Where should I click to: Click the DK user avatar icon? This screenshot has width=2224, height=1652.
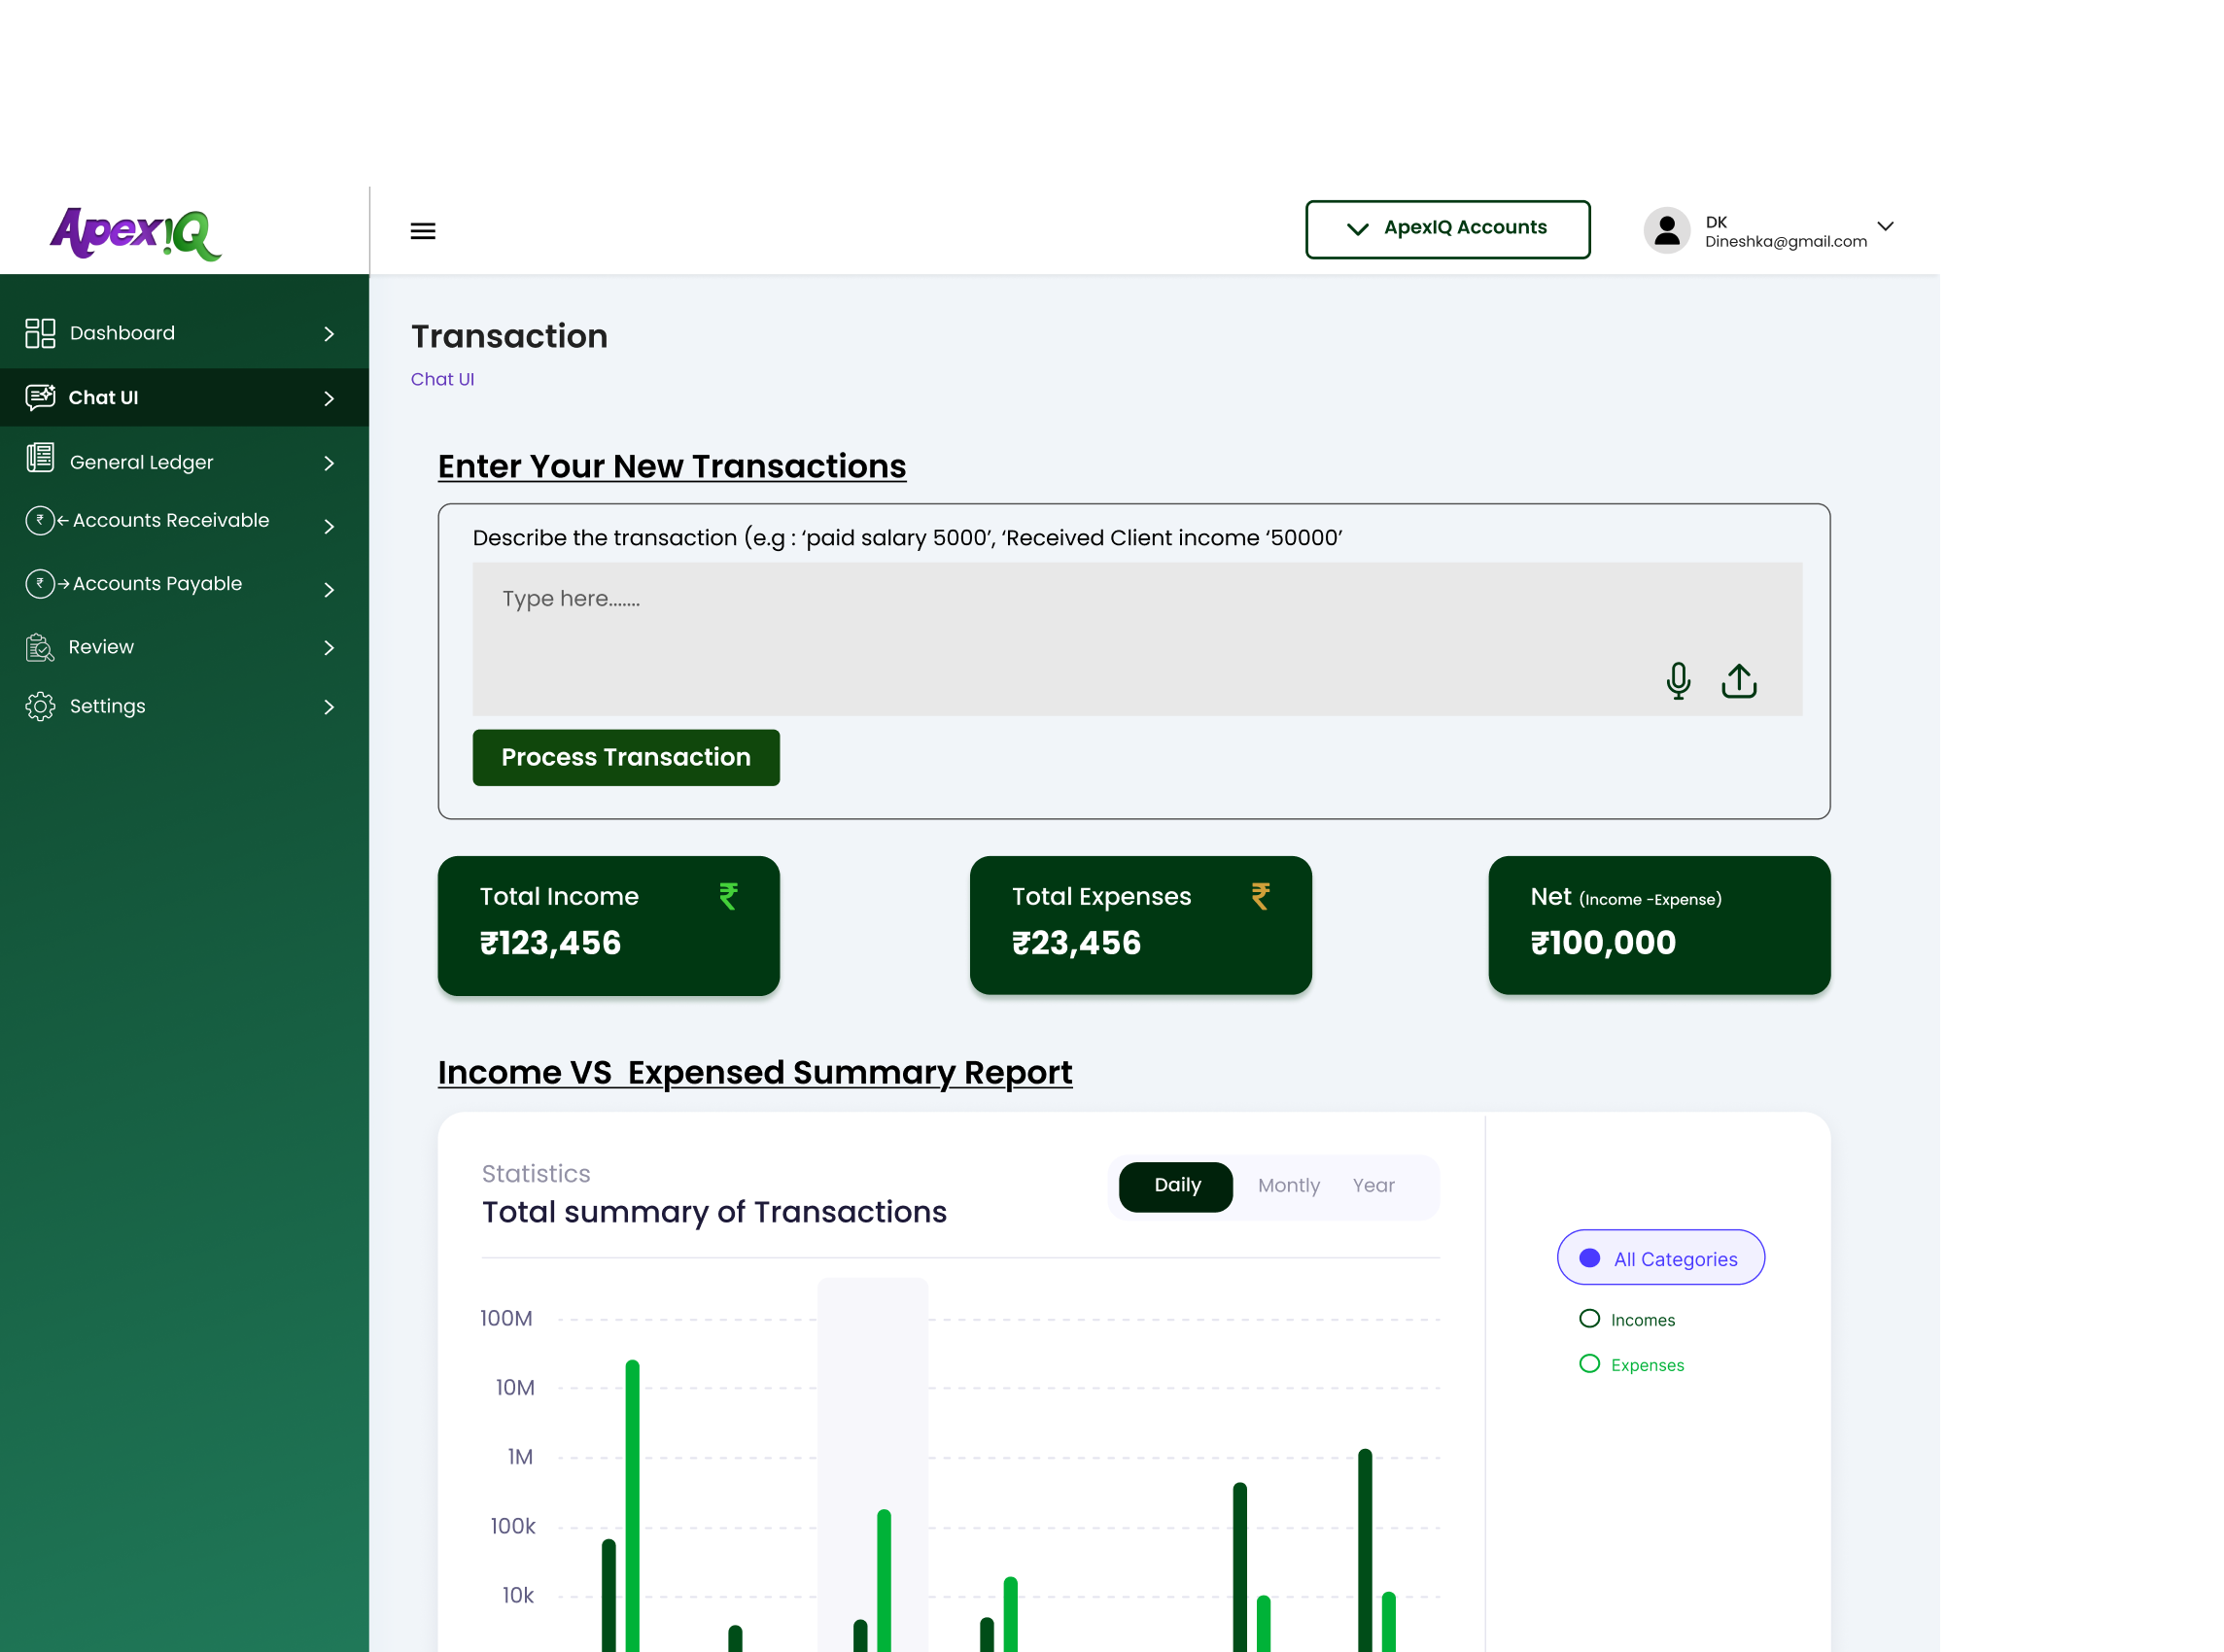(x=1667, y=230)
